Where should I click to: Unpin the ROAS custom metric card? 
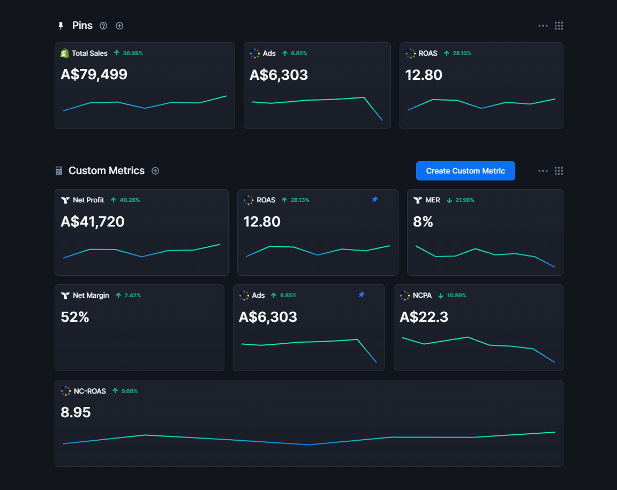pos(374,200)
